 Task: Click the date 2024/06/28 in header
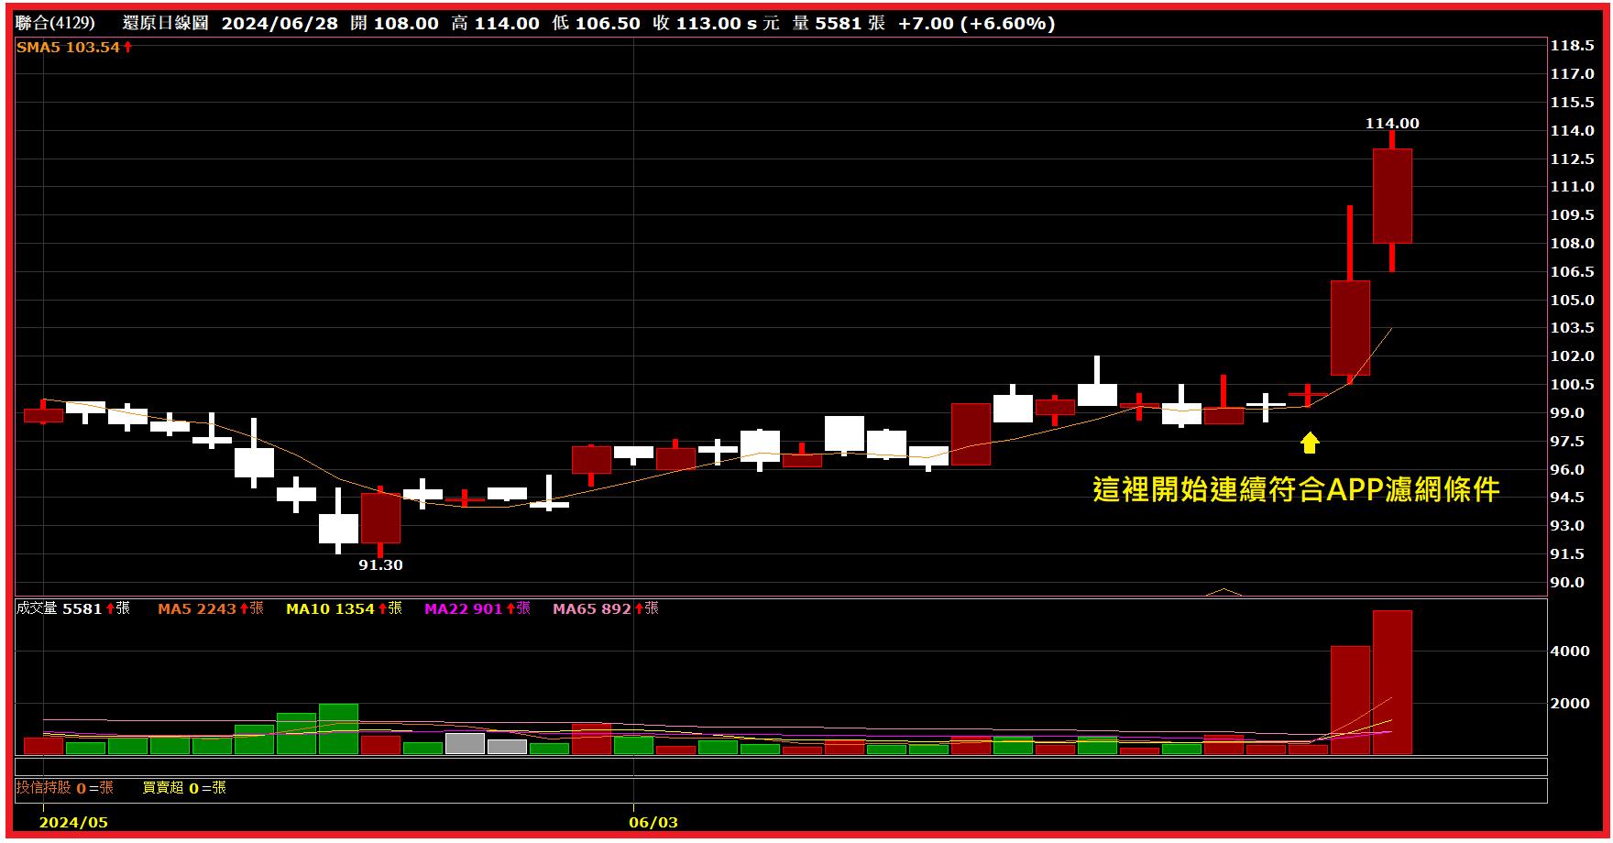280,23
